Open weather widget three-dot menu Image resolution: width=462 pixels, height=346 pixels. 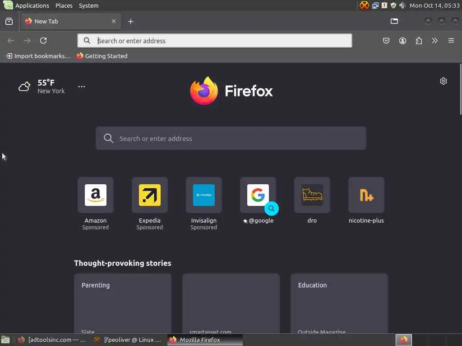coord(82,86)
